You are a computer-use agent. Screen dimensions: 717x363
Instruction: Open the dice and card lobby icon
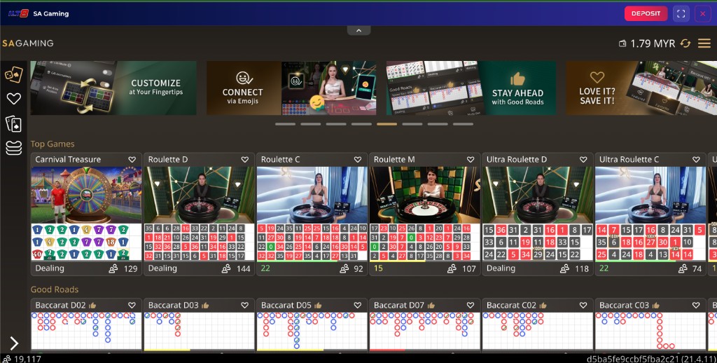pos(14,74)
